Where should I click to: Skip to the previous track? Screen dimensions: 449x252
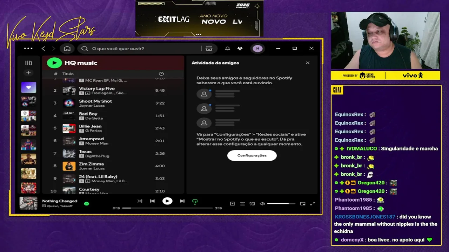click(x=152, y=201)
